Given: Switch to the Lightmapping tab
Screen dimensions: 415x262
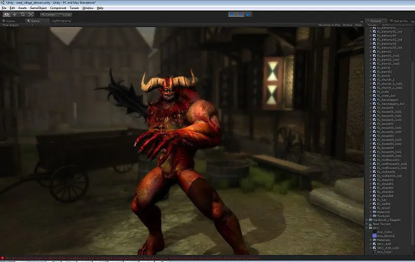Looking at the screenshot, I should 61,21.
